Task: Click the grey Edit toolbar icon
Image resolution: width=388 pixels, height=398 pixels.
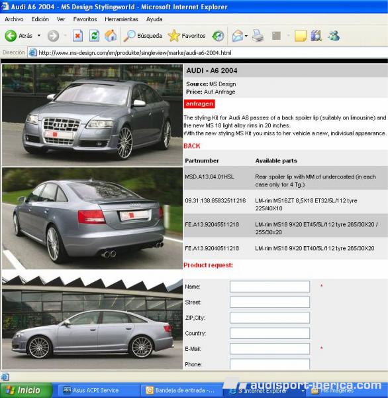Action: pos(276,36)
